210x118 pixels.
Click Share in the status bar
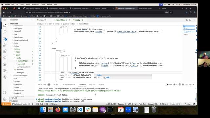(x=53, y=104)
